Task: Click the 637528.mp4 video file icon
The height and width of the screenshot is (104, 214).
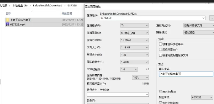Action: point(8,24)
